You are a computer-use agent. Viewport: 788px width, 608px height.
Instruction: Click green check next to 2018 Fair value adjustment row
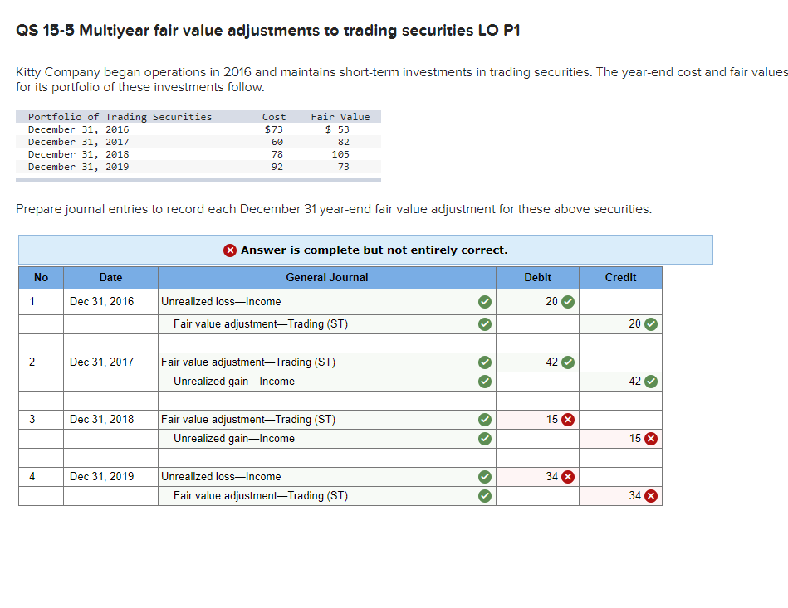point(484,420)
